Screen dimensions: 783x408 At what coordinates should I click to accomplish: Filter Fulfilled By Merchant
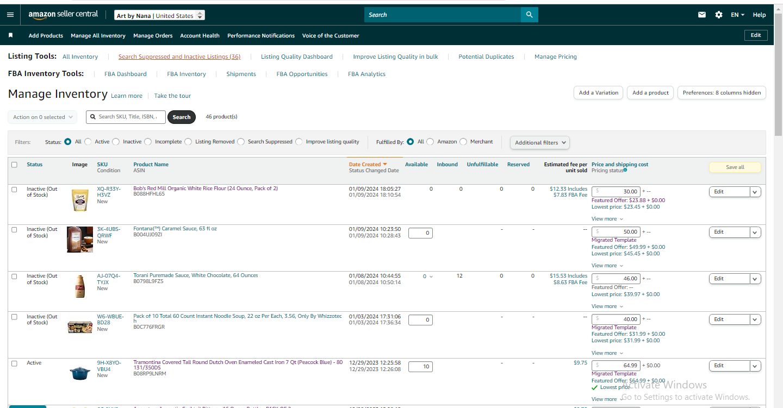(x=463, y=142)
